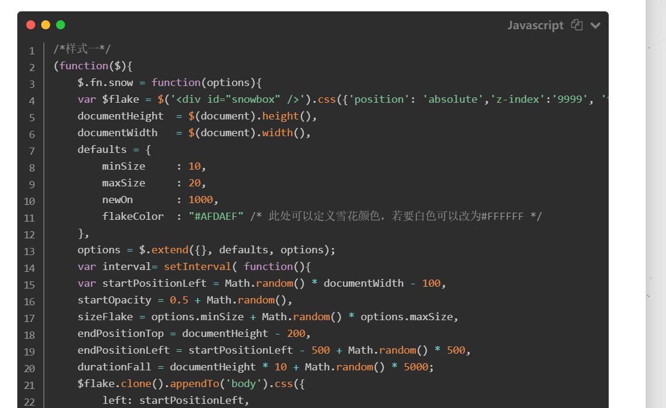
Task: Click the Javascript language label
Action: (x=535, y=26)
